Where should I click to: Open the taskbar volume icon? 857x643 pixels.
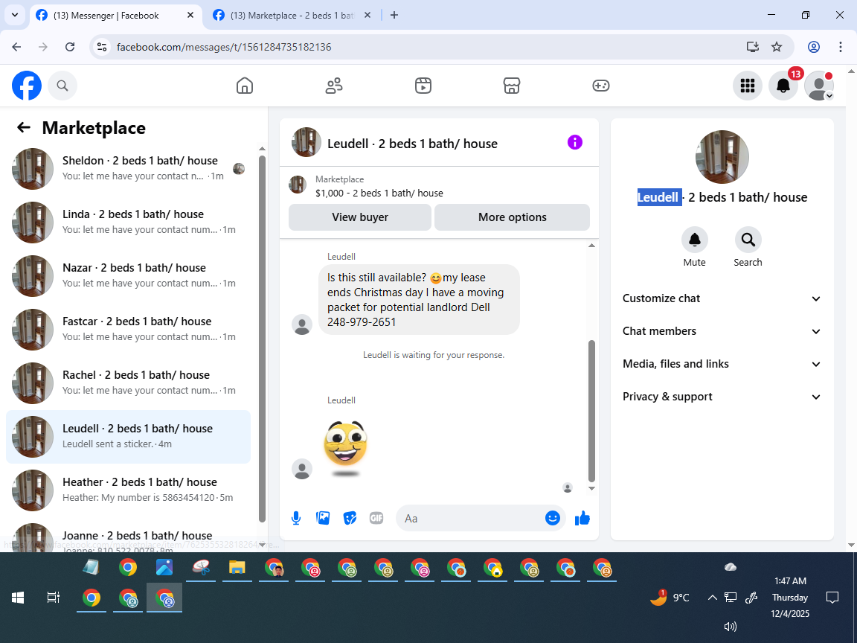point(731,627)
